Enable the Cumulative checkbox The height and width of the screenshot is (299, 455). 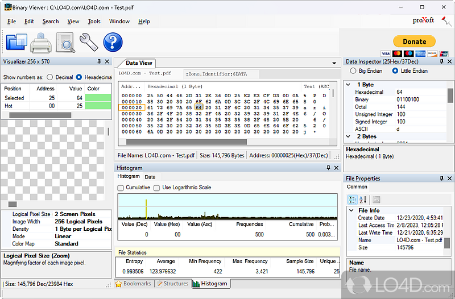click(x=121, y=188)
